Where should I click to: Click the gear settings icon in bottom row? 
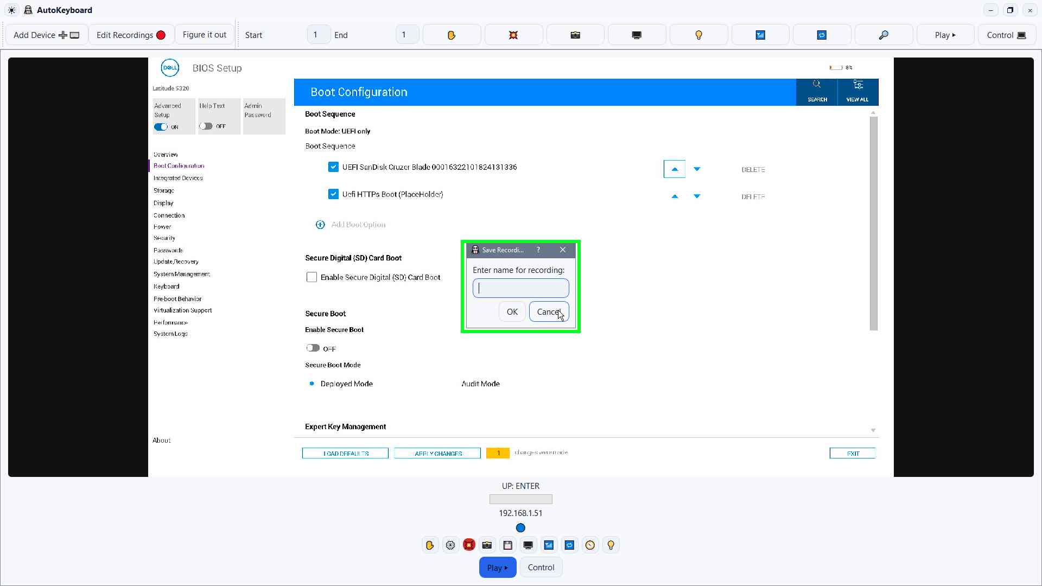coord(450,545)
